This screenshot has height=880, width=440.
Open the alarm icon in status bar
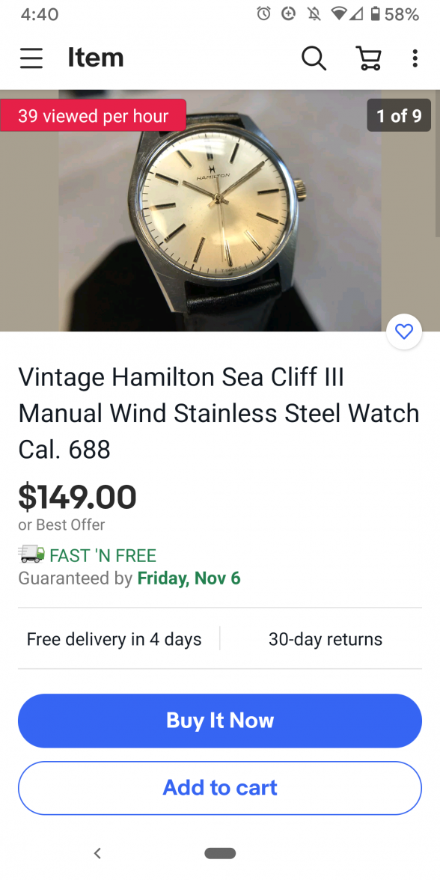tap(263, 14)
